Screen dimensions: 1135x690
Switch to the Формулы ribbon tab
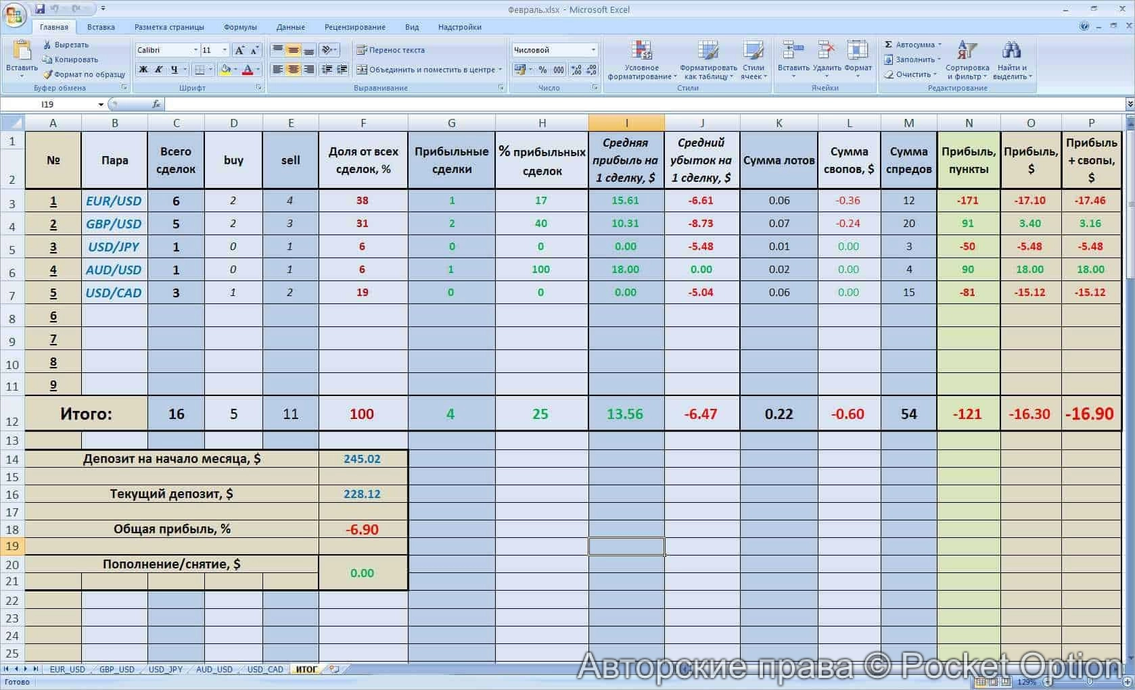[240, 27]
